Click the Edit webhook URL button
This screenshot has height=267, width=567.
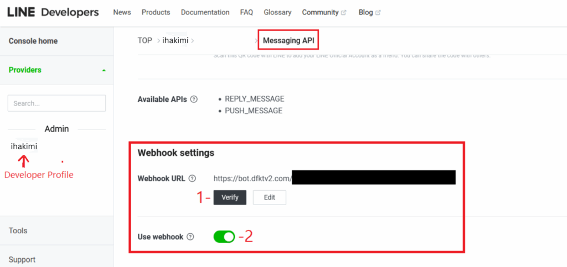tap(270, 197)
